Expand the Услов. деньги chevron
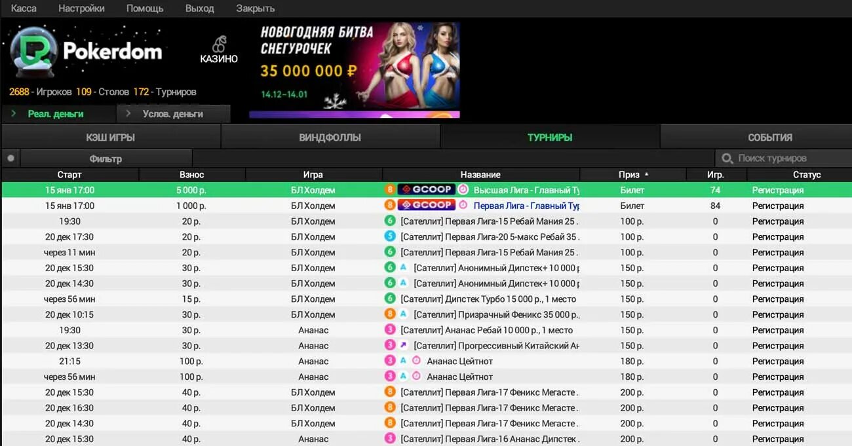The width and height of the screenshot is (852, 446). point(128,114)
